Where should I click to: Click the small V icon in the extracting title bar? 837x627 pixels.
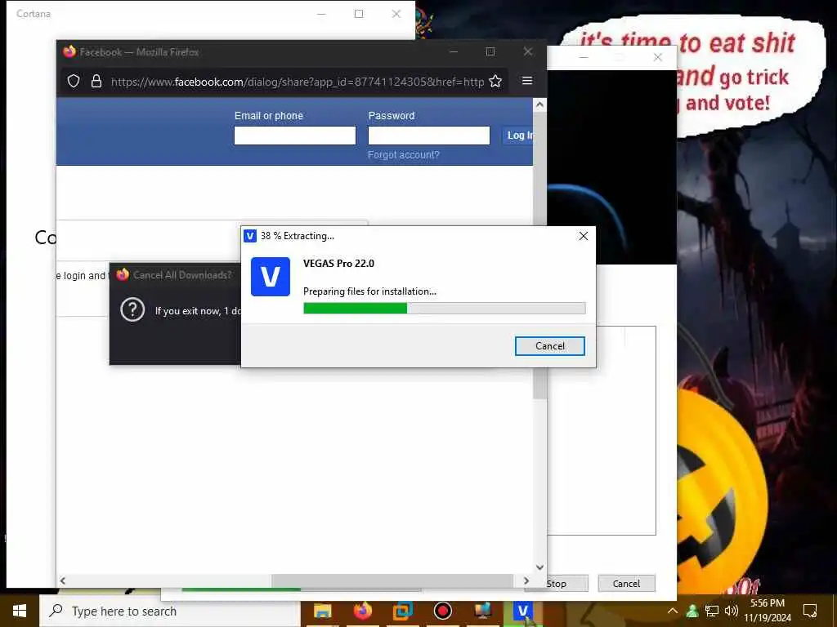(x=250, y=236)
